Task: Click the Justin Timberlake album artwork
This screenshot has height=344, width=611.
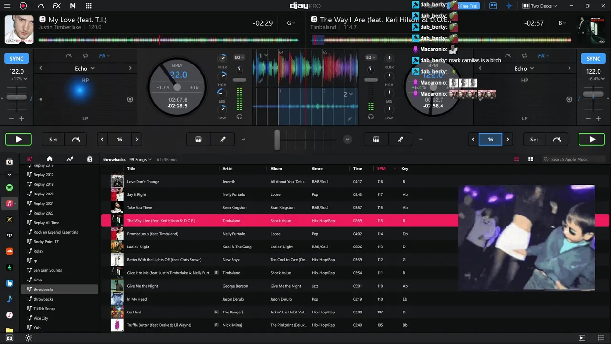Action: (19, 30)
